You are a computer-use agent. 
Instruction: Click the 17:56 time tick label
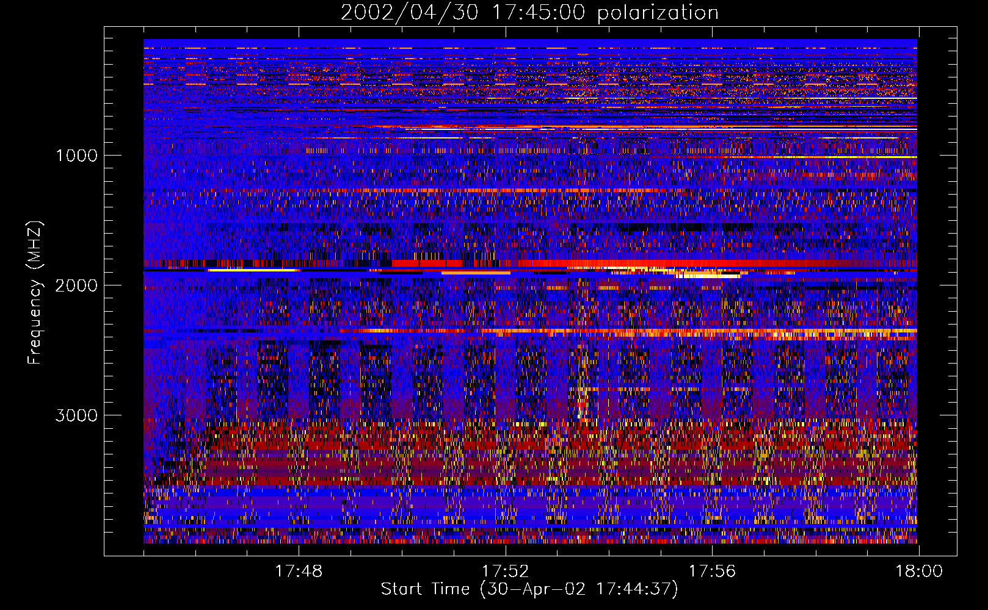(x=712, y=572)
